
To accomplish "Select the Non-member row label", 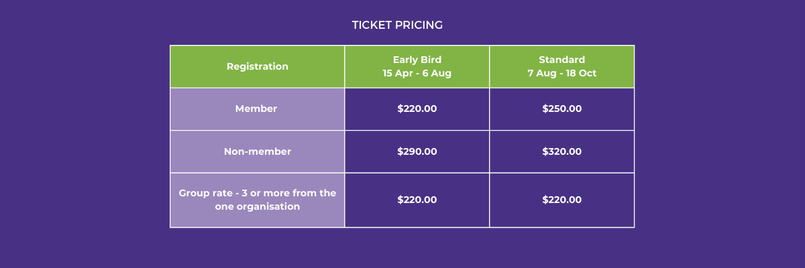I will 257,151.
